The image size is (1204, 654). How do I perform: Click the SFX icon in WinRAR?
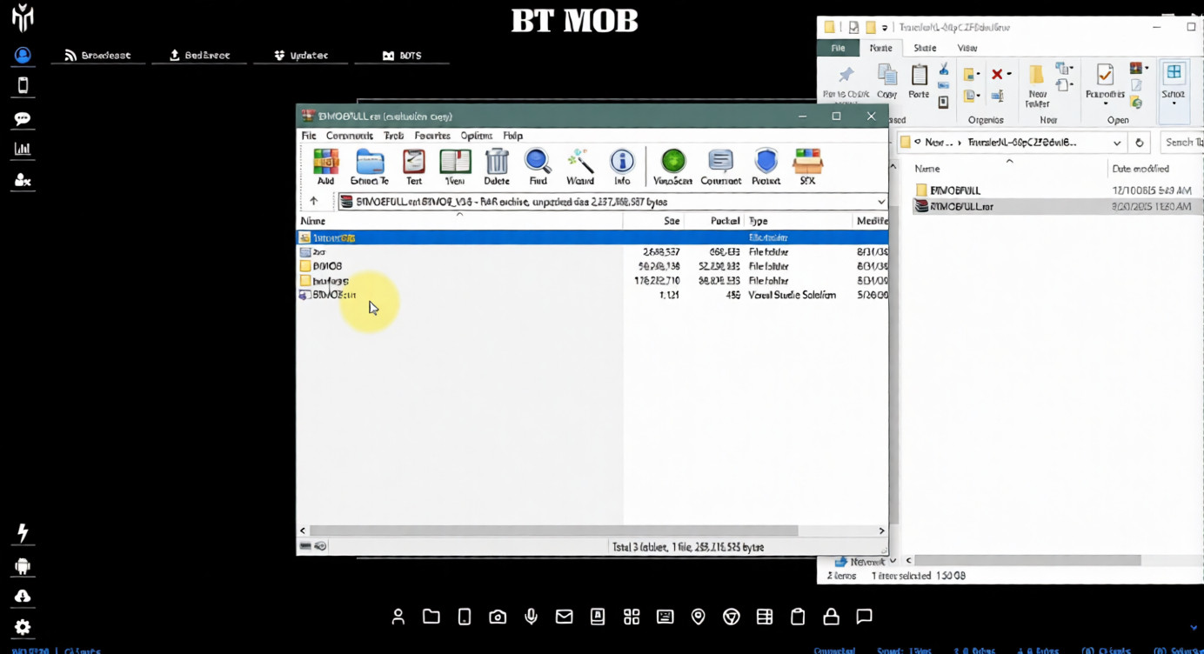point(807,166)
